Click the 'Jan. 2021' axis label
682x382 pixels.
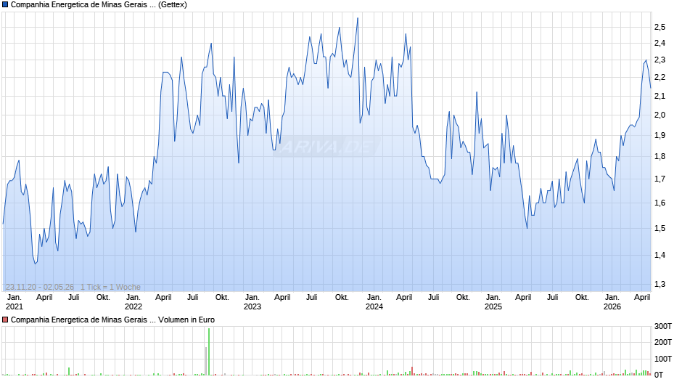14,302
